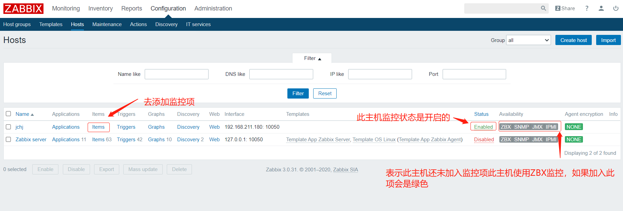Check the Zabbix server host checkbox
623x211 pixels.
(8, 139)
